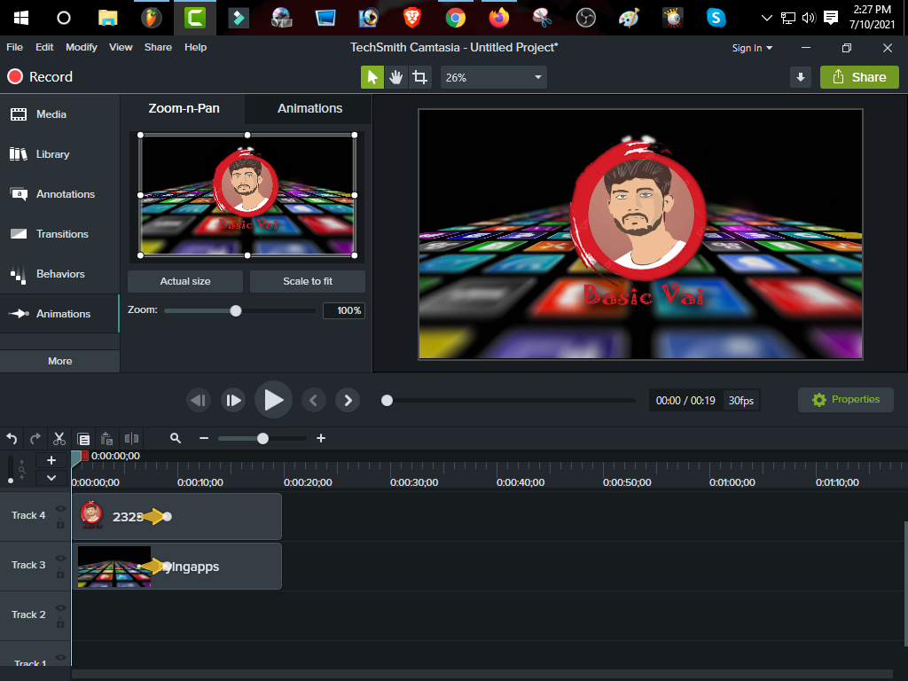Toggle lock on Track 3
The width and height of the screenshot is (908, 681).
[60, 574]
